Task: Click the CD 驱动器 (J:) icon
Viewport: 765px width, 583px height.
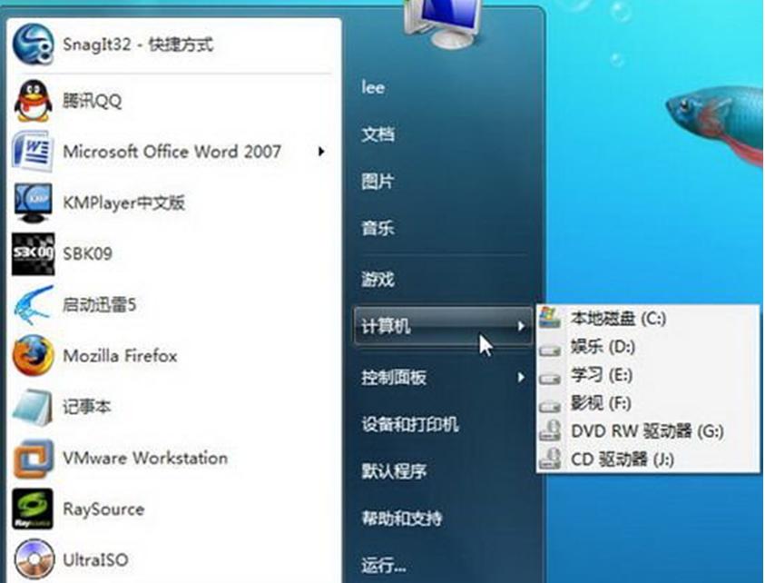Action: tap(550, 459)
